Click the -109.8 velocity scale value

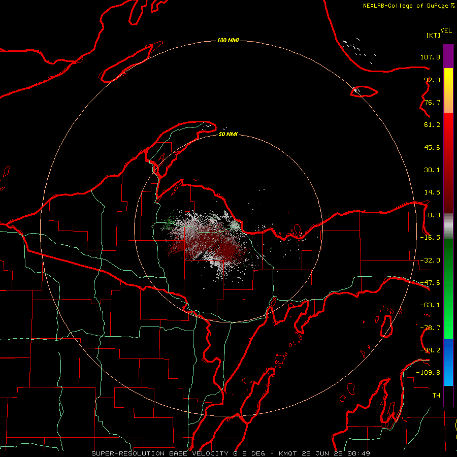428,373
